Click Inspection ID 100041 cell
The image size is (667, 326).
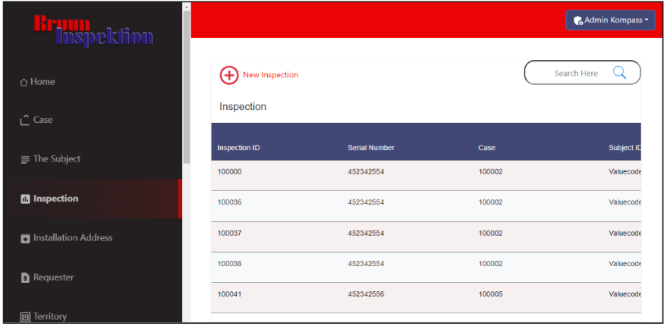tap(229, 294)
